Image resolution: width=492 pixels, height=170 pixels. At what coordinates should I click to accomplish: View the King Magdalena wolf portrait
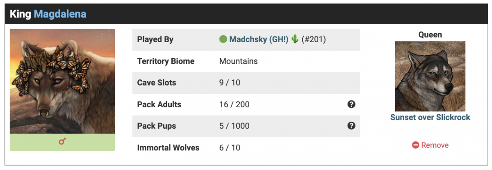pos(62,81)
